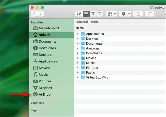Image resolution: width=166 pixels, height=117 pixels.
Task: Open AirDrop in the sidebar
Action: (x=44, y=94)
